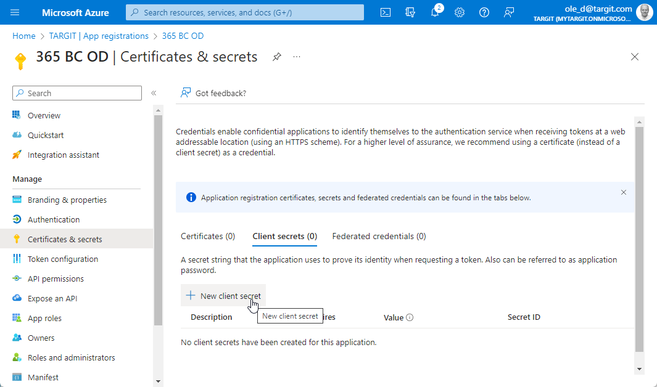Viewport: 657px width, 387px height.
Task: Pin the 365 BC OD blade
Action: (276, 57)
